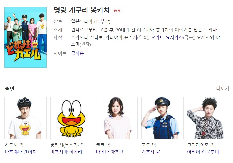
Task: Click the title 명랑 개구리 뽕키치
Action: (x=82, y=10)
